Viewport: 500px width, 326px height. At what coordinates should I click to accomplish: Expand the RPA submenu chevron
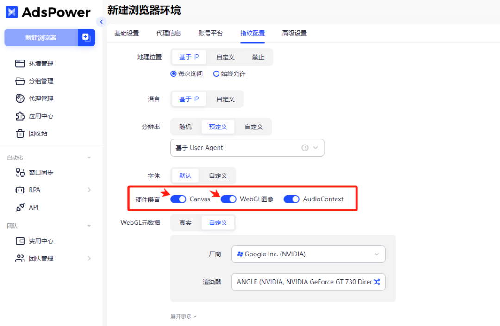89,190
